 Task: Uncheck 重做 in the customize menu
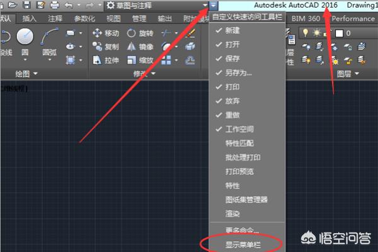[247, 115]
